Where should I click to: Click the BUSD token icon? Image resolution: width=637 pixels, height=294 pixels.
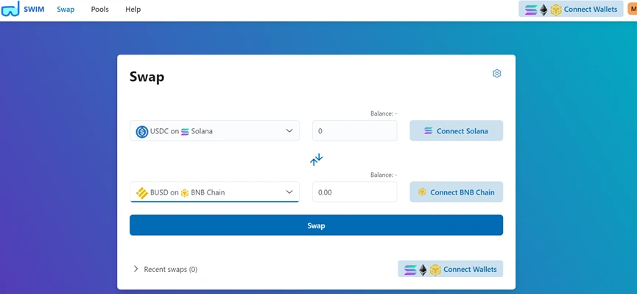142,193
